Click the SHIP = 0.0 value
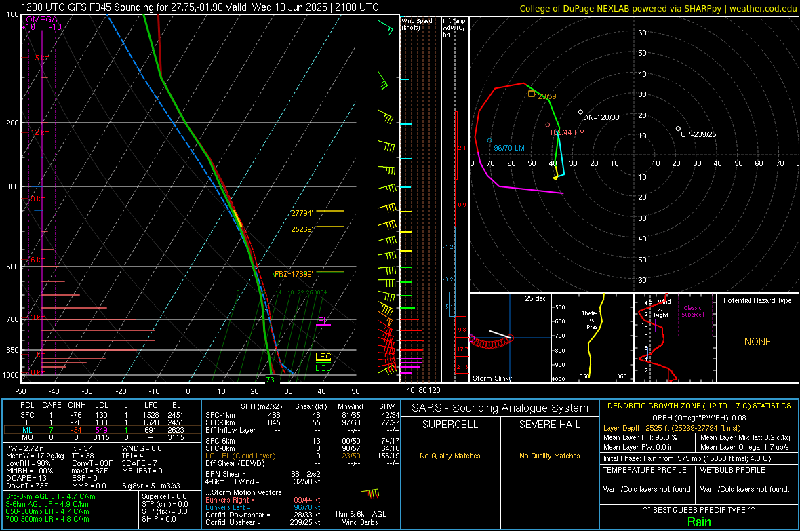 [x=159, y=519]
